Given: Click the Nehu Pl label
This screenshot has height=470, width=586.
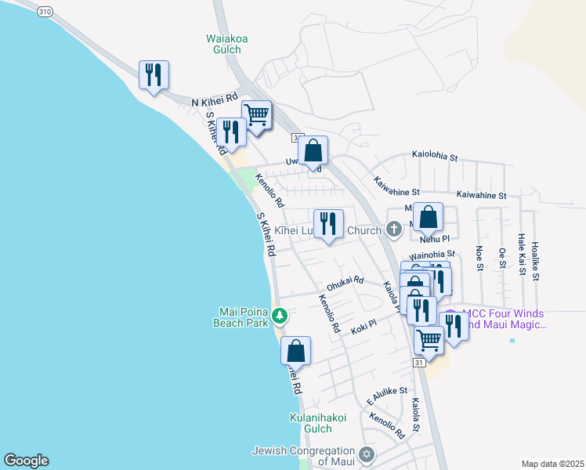Looking at the screenshot, I should point(434,240).
